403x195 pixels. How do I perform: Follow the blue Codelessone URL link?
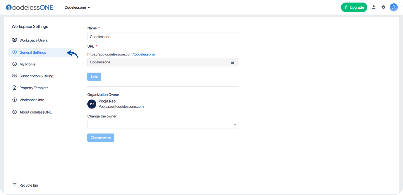[144, 54]
